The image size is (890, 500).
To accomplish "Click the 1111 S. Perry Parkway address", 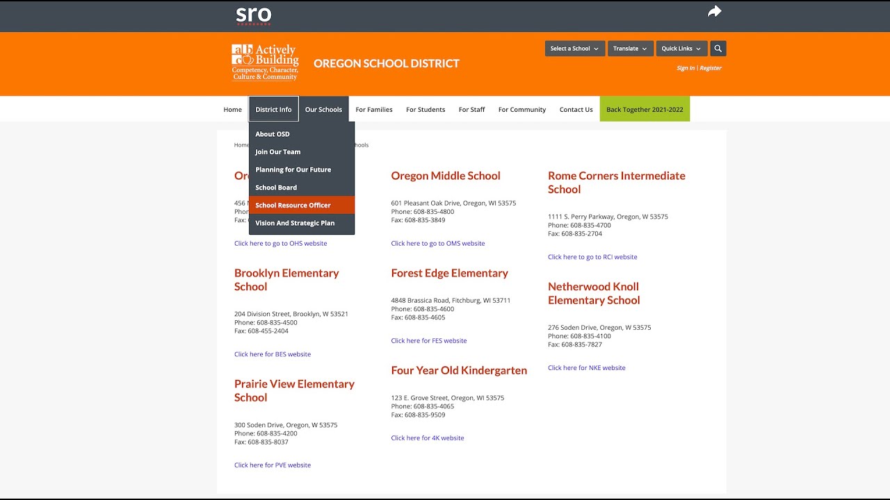I will click(608, 217).
